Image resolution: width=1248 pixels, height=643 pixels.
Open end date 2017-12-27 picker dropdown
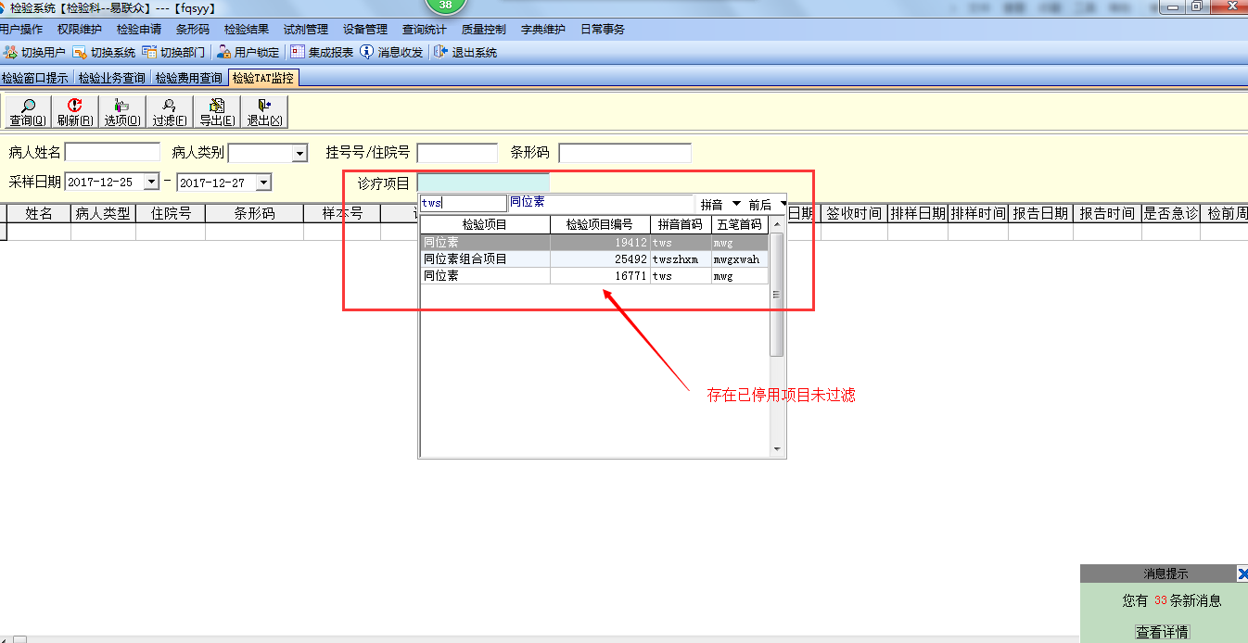(263, 183)
